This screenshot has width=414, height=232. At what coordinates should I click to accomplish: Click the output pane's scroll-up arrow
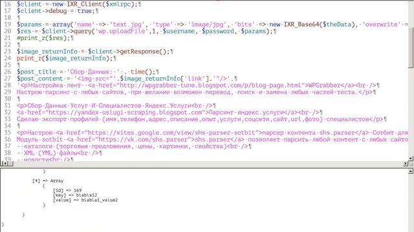[411, 171]
